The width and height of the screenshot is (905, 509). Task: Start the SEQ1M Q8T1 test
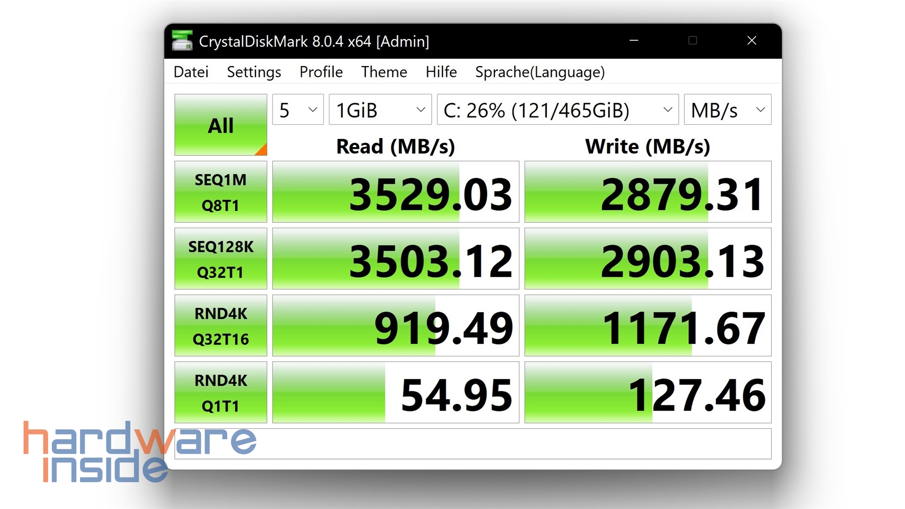click(x=220, y=192)
